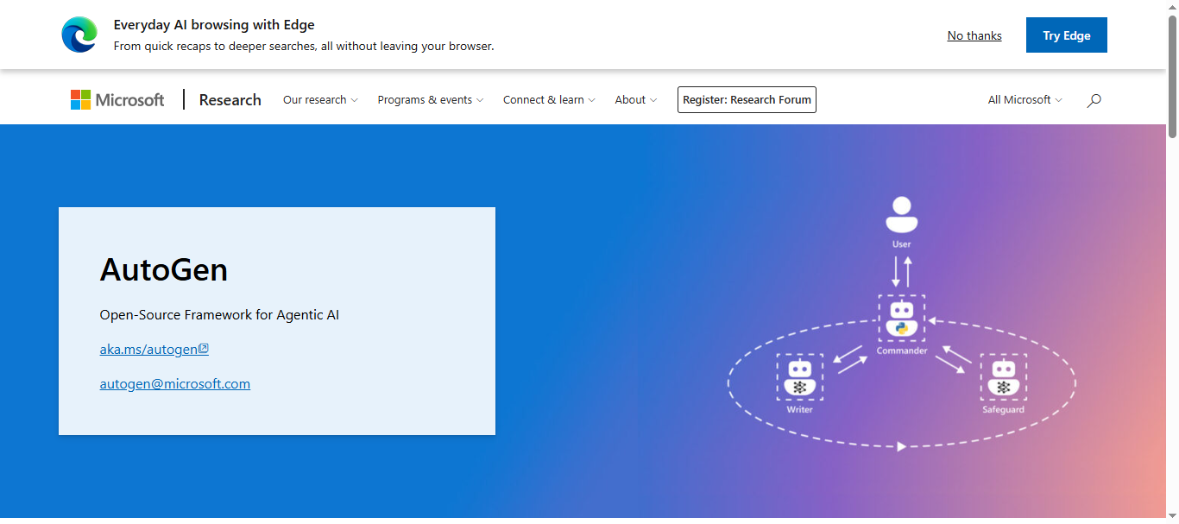This screenshot has width=1179, height=524.
Task: Dismiss banner with No thanks link
Action: [974, 35]
